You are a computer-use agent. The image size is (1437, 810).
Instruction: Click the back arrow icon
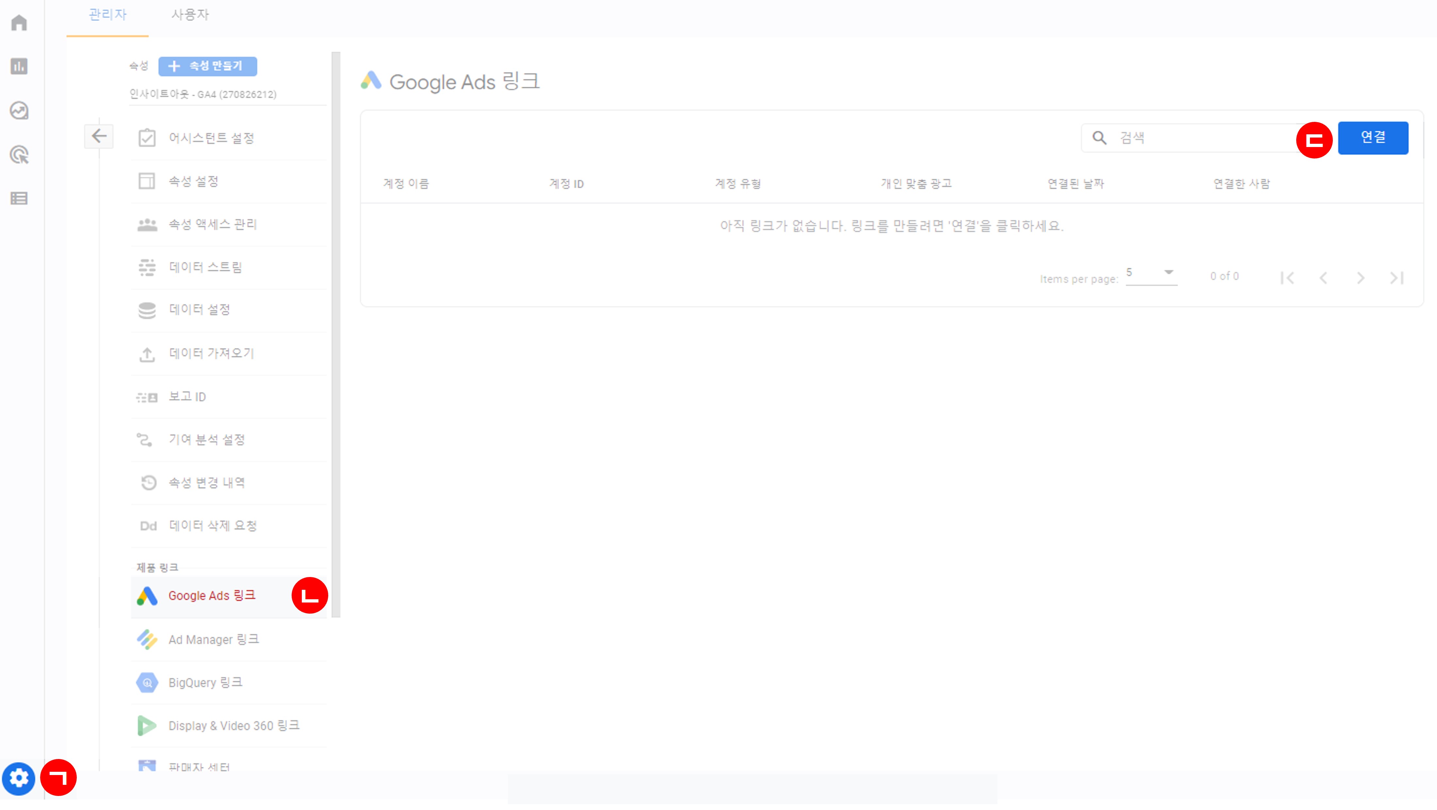click(x=99, y=136)
